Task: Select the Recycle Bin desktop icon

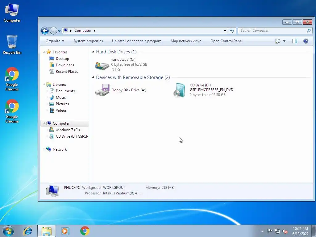Action: [x=12, y=45]
